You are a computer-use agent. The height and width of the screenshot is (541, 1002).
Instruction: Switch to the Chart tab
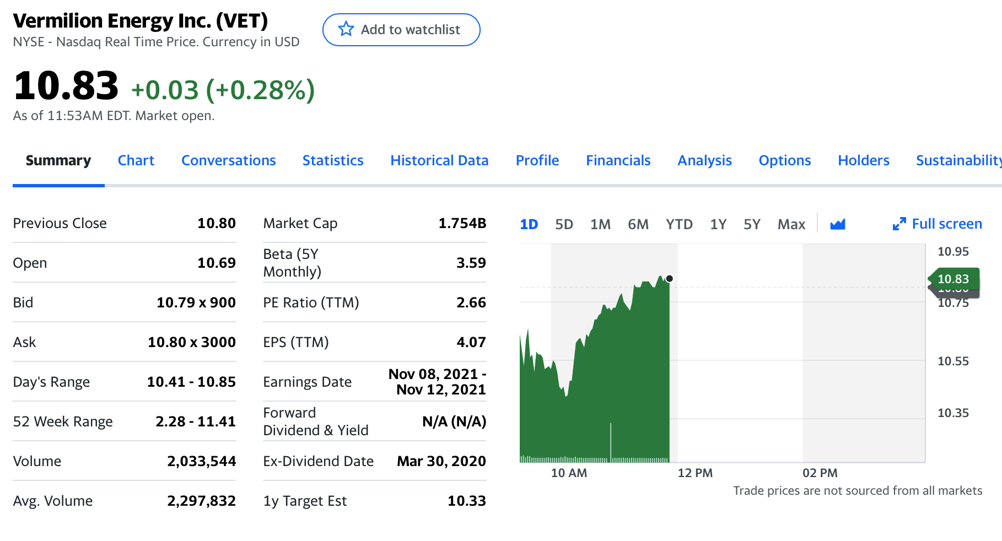[x=136, y=160]
